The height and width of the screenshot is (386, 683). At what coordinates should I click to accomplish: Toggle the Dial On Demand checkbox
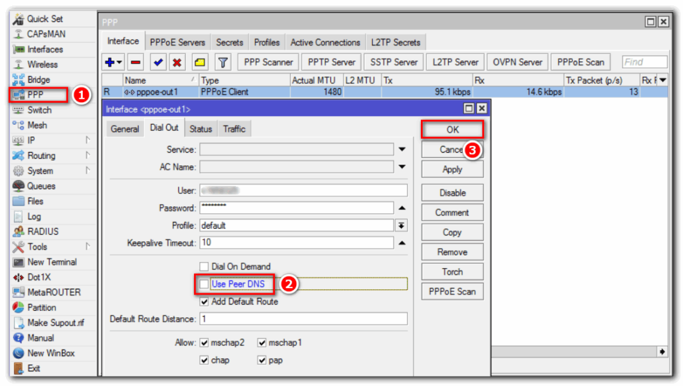(205, 267)
